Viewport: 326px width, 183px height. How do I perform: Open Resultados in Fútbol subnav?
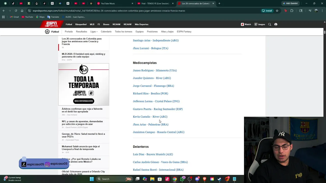point(81,32)
